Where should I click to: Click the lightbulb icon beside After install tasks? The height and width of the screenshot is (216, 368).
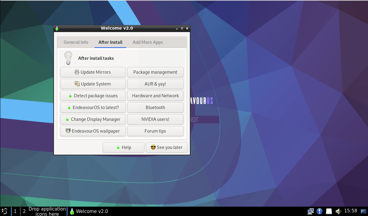(x=68, y=58)
